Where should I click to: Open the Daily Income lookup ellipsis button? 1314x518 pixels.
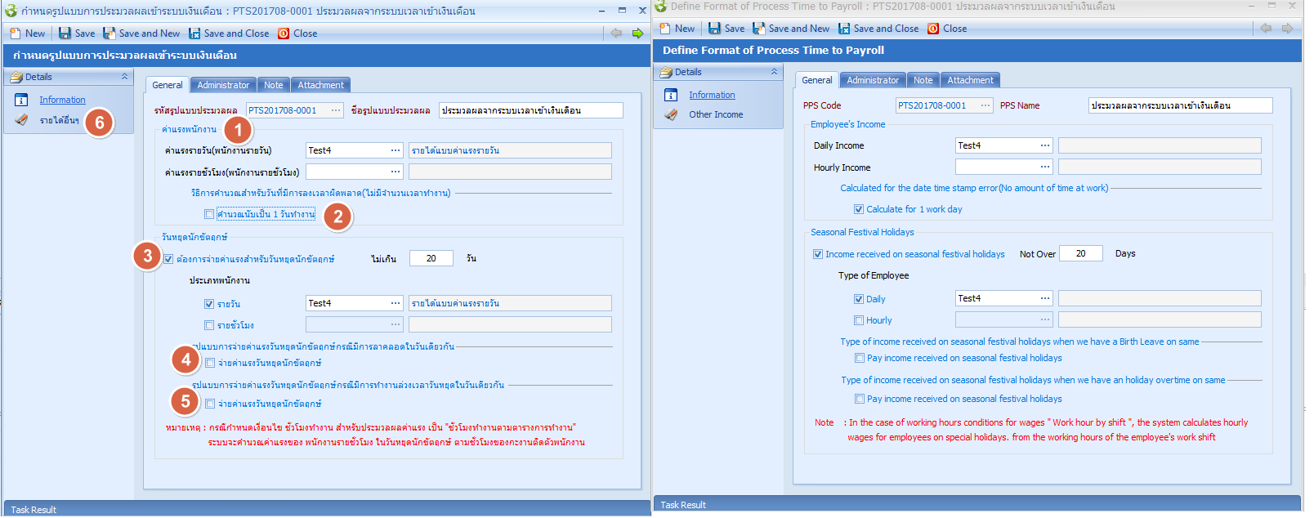point(1044,146)
